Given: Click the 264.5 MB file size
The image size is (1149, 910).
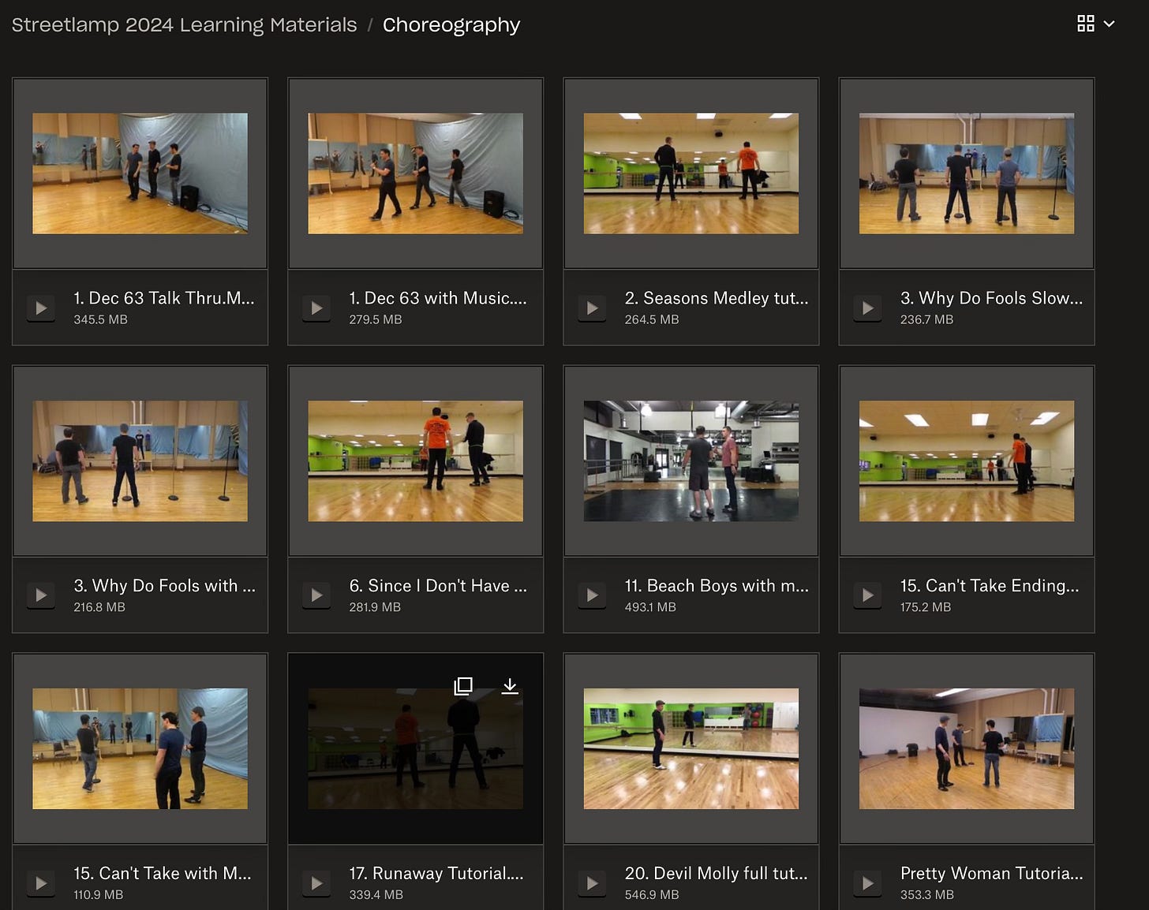Looking at the screenshot, I should [652, 319].
